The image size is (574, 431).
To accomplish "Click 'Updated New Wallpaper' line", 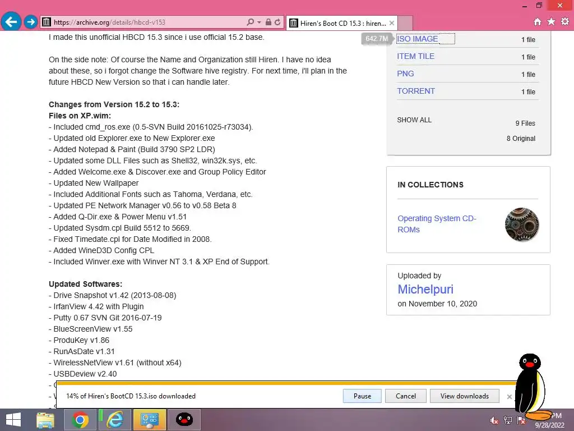I will 94,183.
